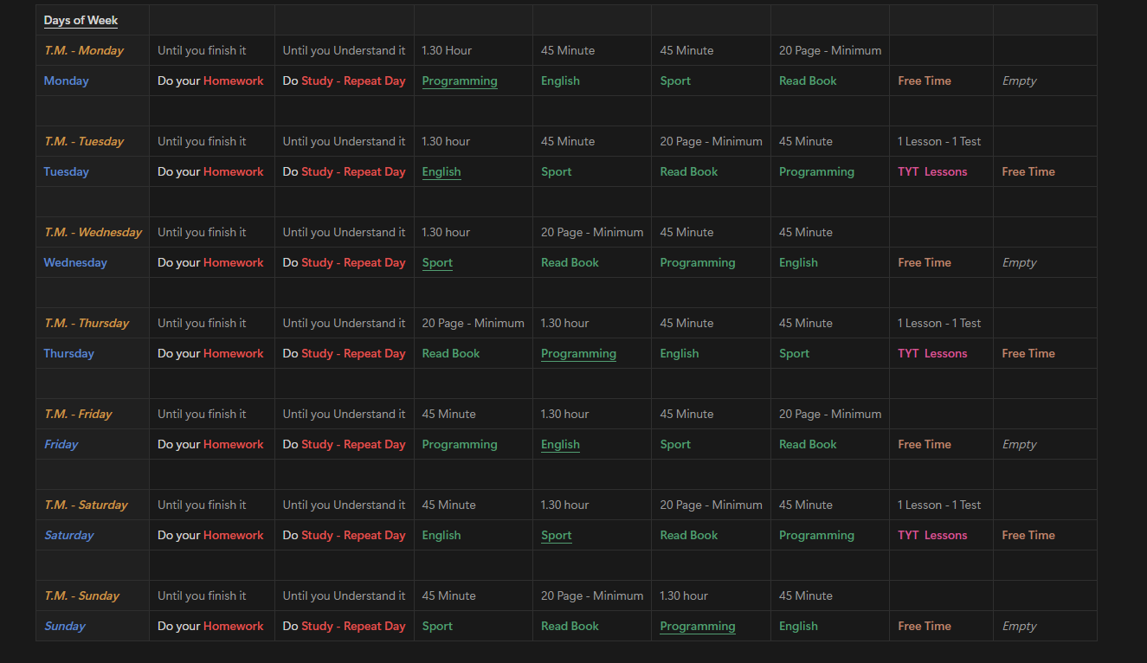Click the 'T.M. - Tuesday' row label
Viewport: 1147px width, 663px height.
84,141
